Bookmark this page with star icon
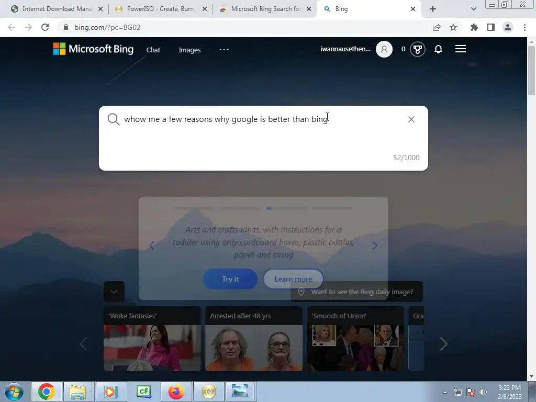 (x=453, y=27)
